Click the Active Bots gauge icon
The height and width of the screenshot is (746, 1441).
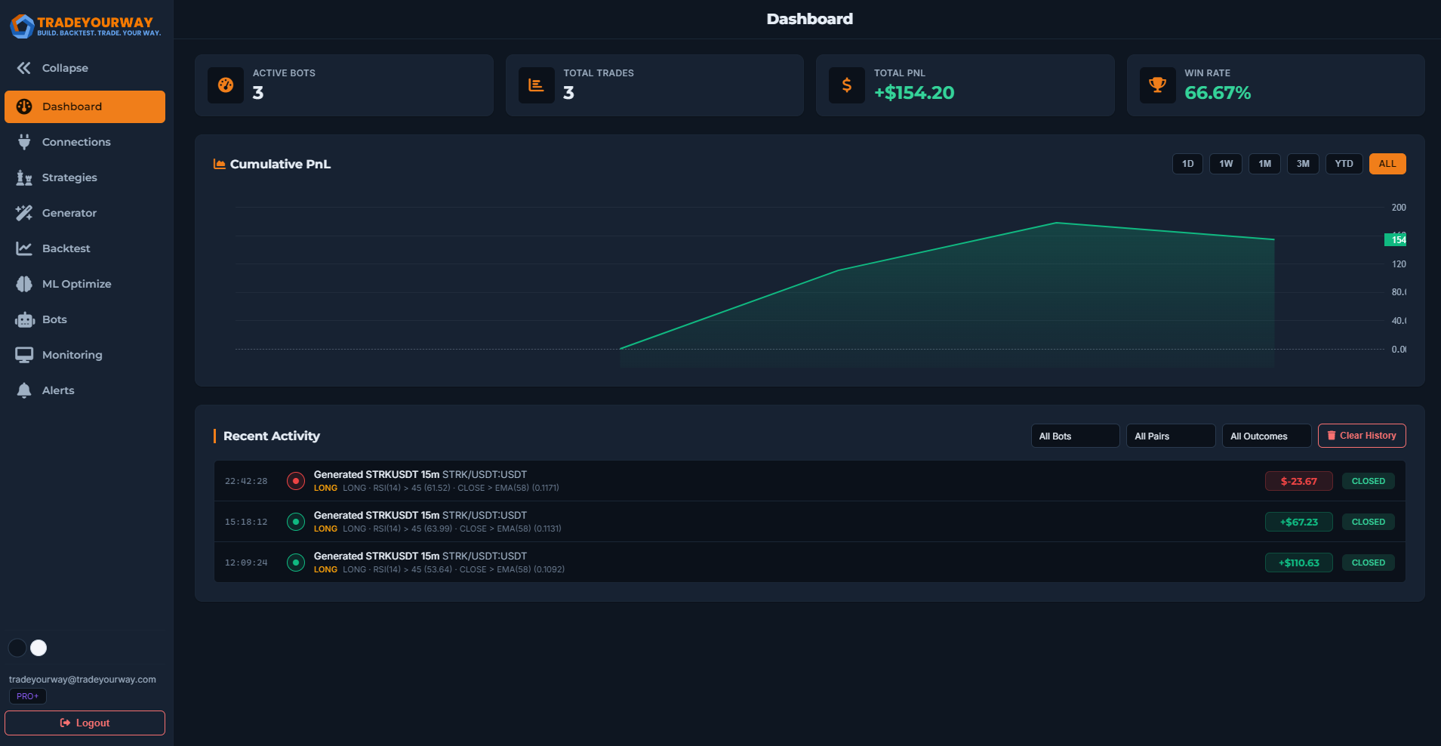tap(226, 85)
